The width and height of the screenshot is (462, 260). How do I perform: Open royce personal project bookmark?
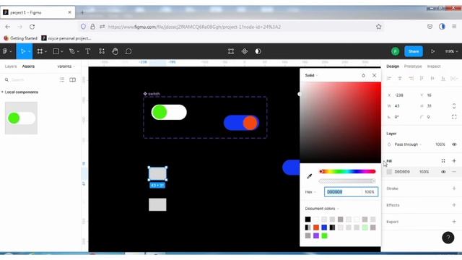(x=66, y=38)
